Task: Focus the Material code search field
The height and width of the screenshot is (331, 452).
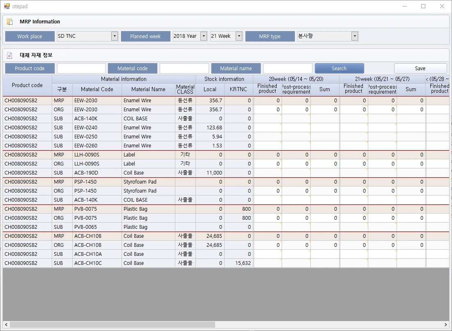Action: pos(184,68)
